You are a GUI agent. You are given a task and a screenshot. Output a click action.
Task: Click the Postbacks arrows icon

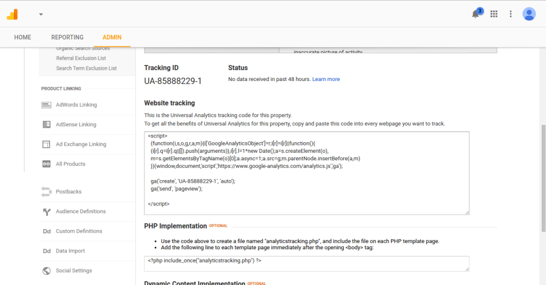click(46, 192)
